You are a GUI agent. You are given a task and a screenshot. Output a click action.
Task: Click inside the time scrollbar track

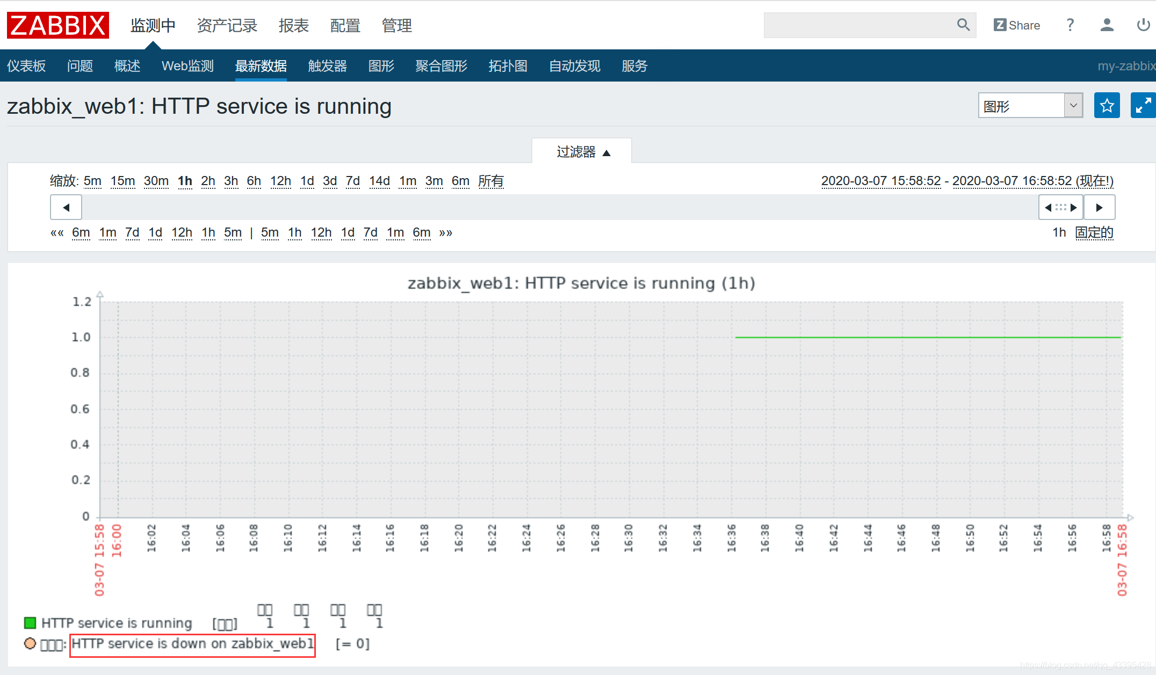point(560,207)
